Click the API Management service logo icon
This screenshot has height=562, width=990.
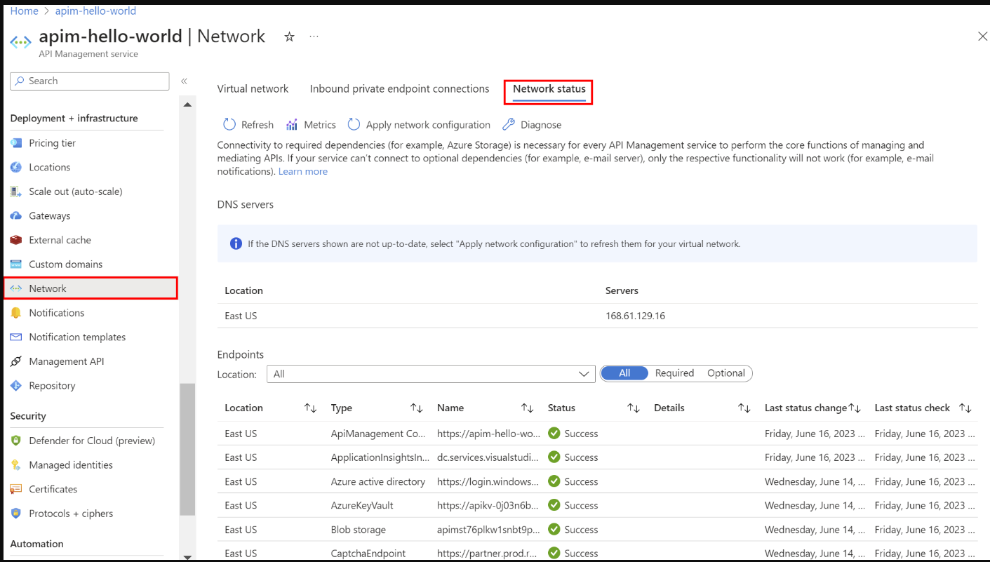click(20, 42)
